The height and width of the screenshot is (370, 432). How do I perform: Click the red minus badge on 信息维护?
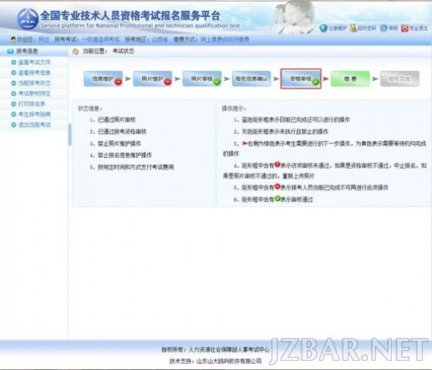click(x=119, y=82)
